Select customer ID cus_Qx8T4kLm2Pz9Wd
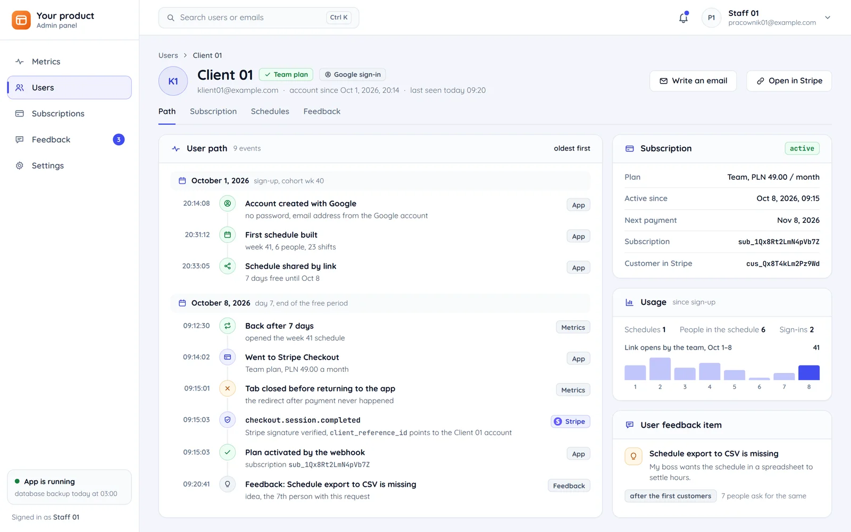This screenshot has height=532, width=851. click(x=783, y=264)
